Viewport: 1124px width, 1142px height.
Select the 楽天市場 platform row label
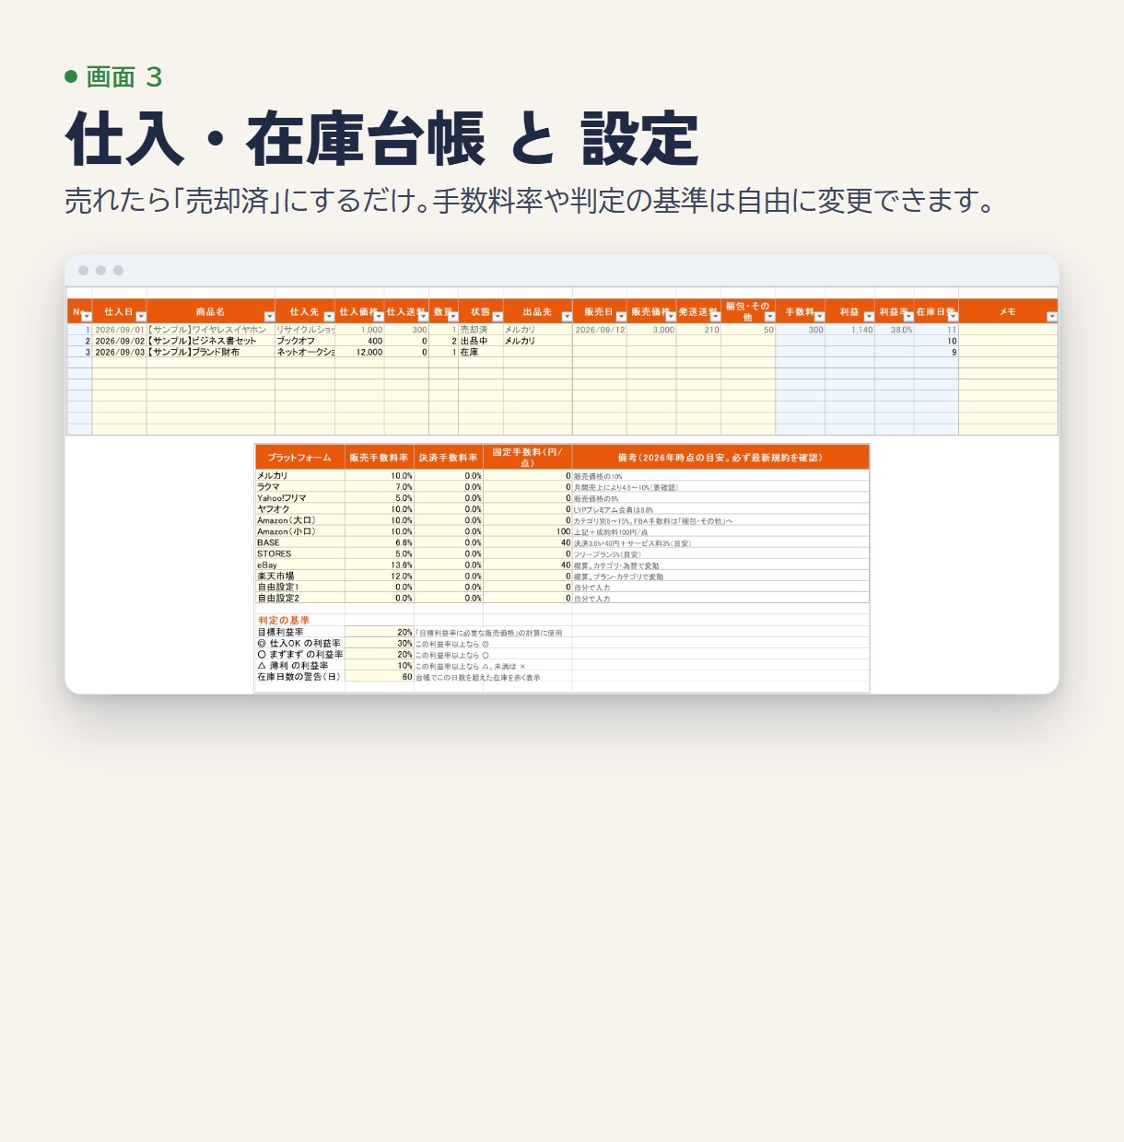(299, 576)
